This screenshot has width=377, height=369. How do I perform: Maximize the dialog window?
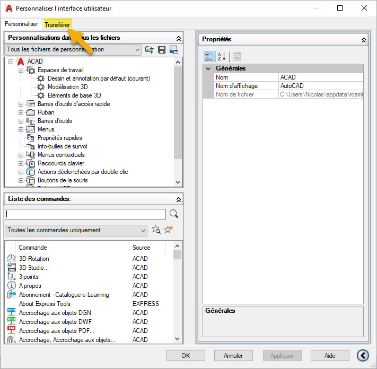pos(340,8)
